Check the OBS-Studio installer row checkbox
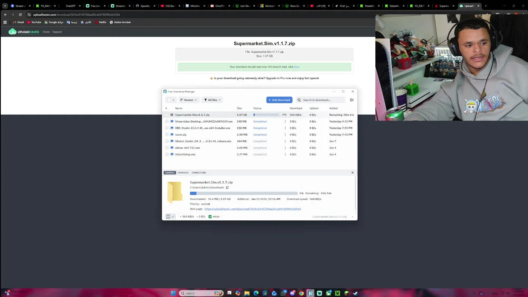528x297 pixels. (x=167, y=128)
